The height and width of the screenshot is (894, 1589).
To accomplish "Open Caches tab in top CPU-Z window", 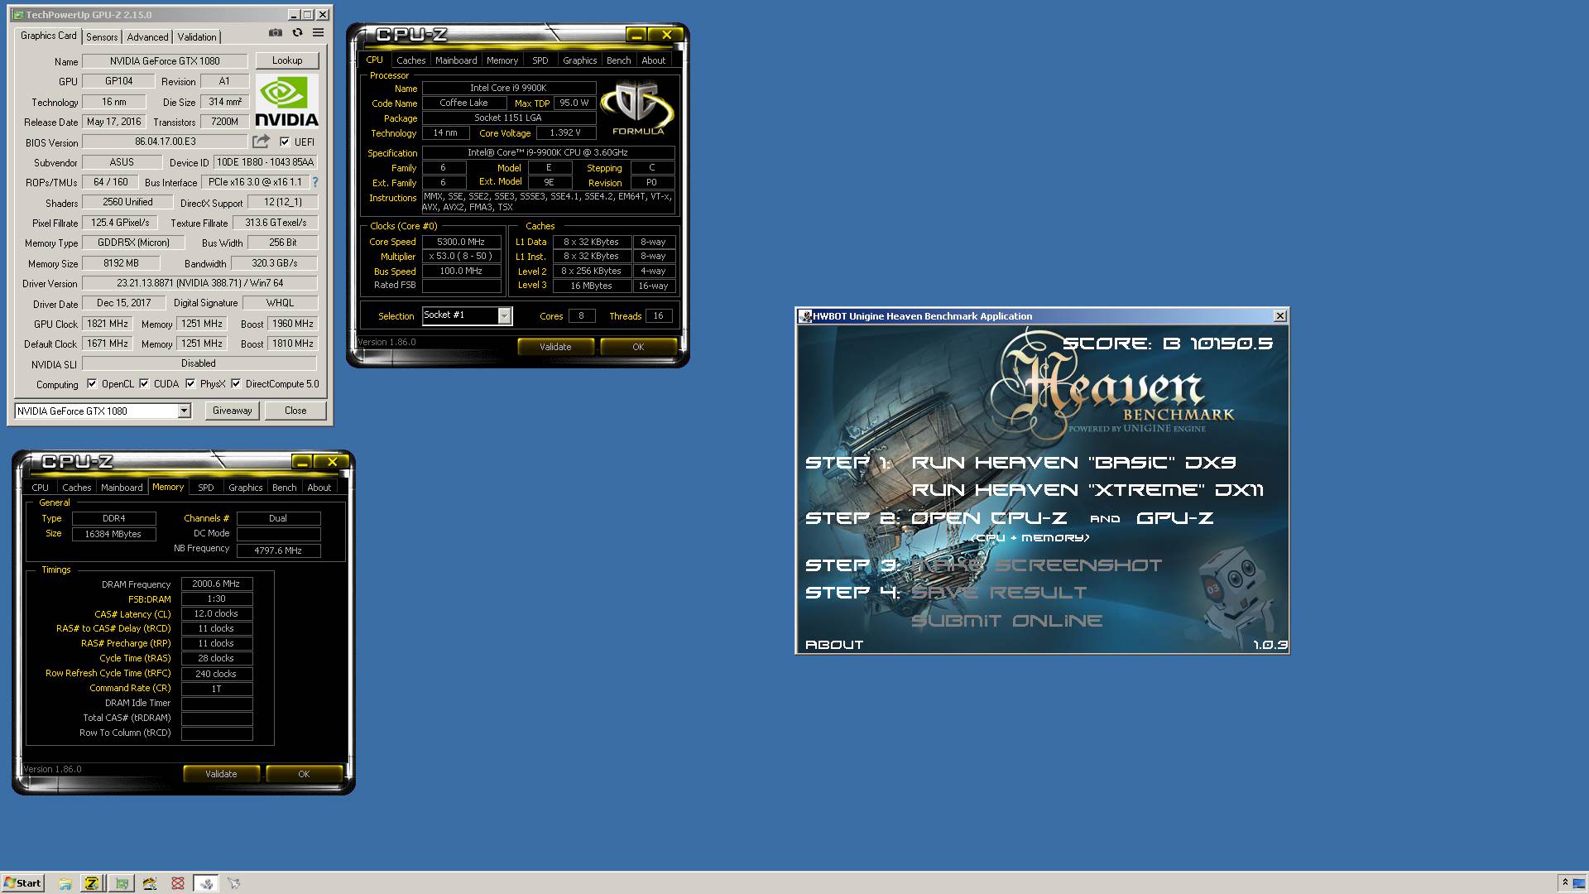I will pyautogui.click(x=410, y=60).
